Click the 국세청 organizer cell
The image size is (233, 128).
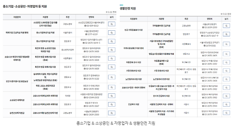coord(68,96)
